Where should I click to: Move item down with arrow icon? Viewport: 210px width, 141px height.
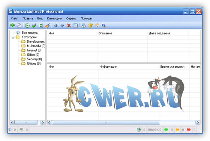tap(62, 25)
